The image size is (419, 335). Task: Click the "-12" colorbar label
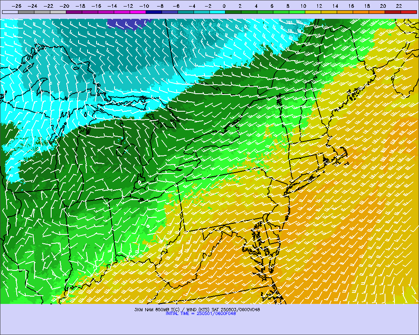128,6
